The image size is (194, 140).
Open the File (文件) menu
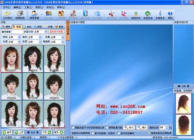click(x=7, y=7)
